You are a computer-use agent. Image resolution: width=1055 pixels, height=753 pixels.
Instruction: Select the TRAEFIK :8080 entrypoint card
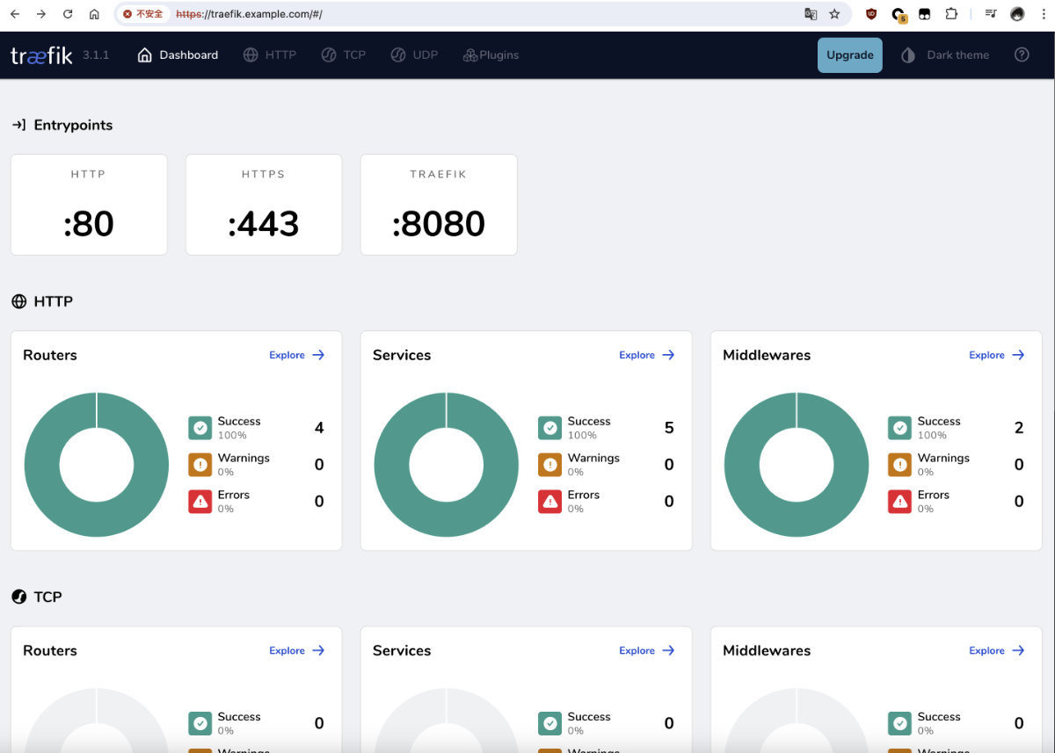pos(439,205)
